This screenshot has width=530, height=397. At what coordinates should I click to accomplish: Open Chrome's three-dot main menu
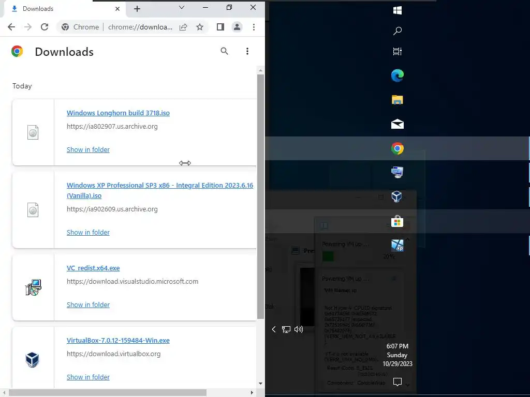click(x=254, y=27)
